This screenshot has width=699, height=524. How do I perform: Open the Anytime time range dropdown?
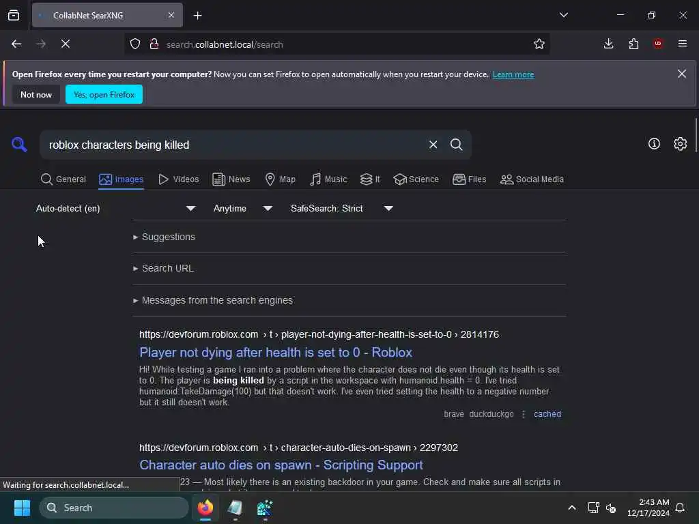pyautogui.click(x=243, y=208)
